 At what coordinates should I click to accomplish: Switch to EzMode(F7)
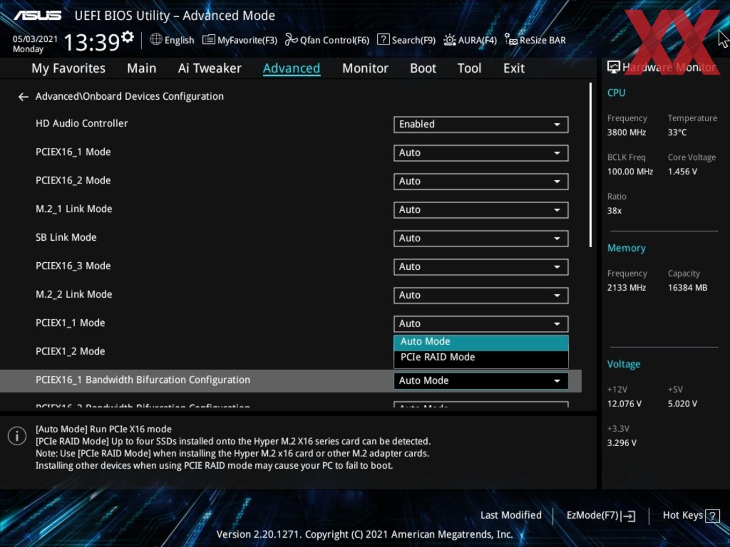point(601,515)
